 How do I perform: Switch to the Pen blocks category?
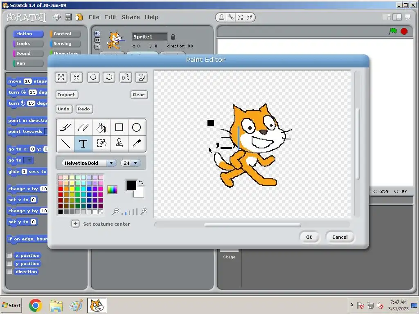tap(28, 63)
